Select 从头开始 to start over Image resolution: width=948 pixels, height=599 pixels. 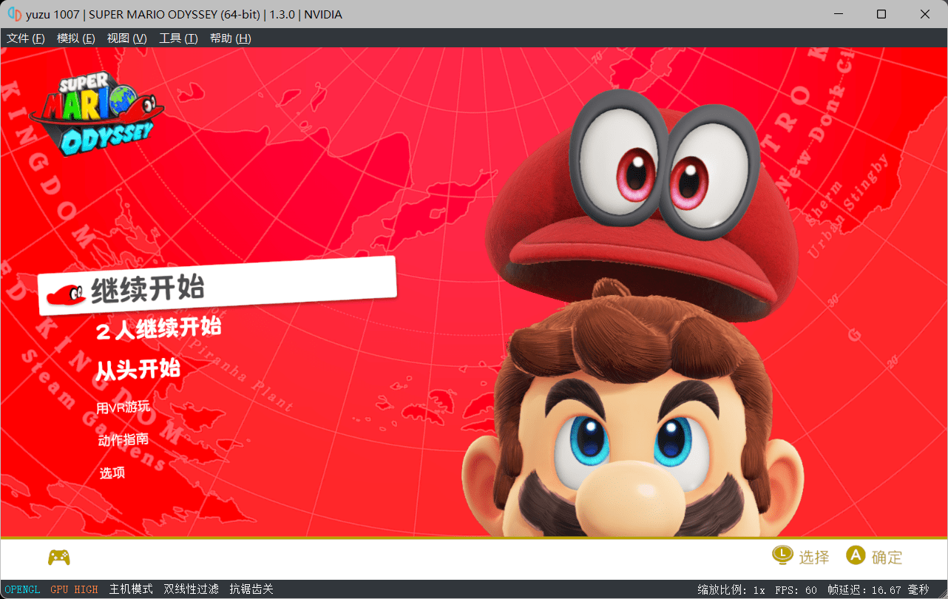(x=138, y=368)
